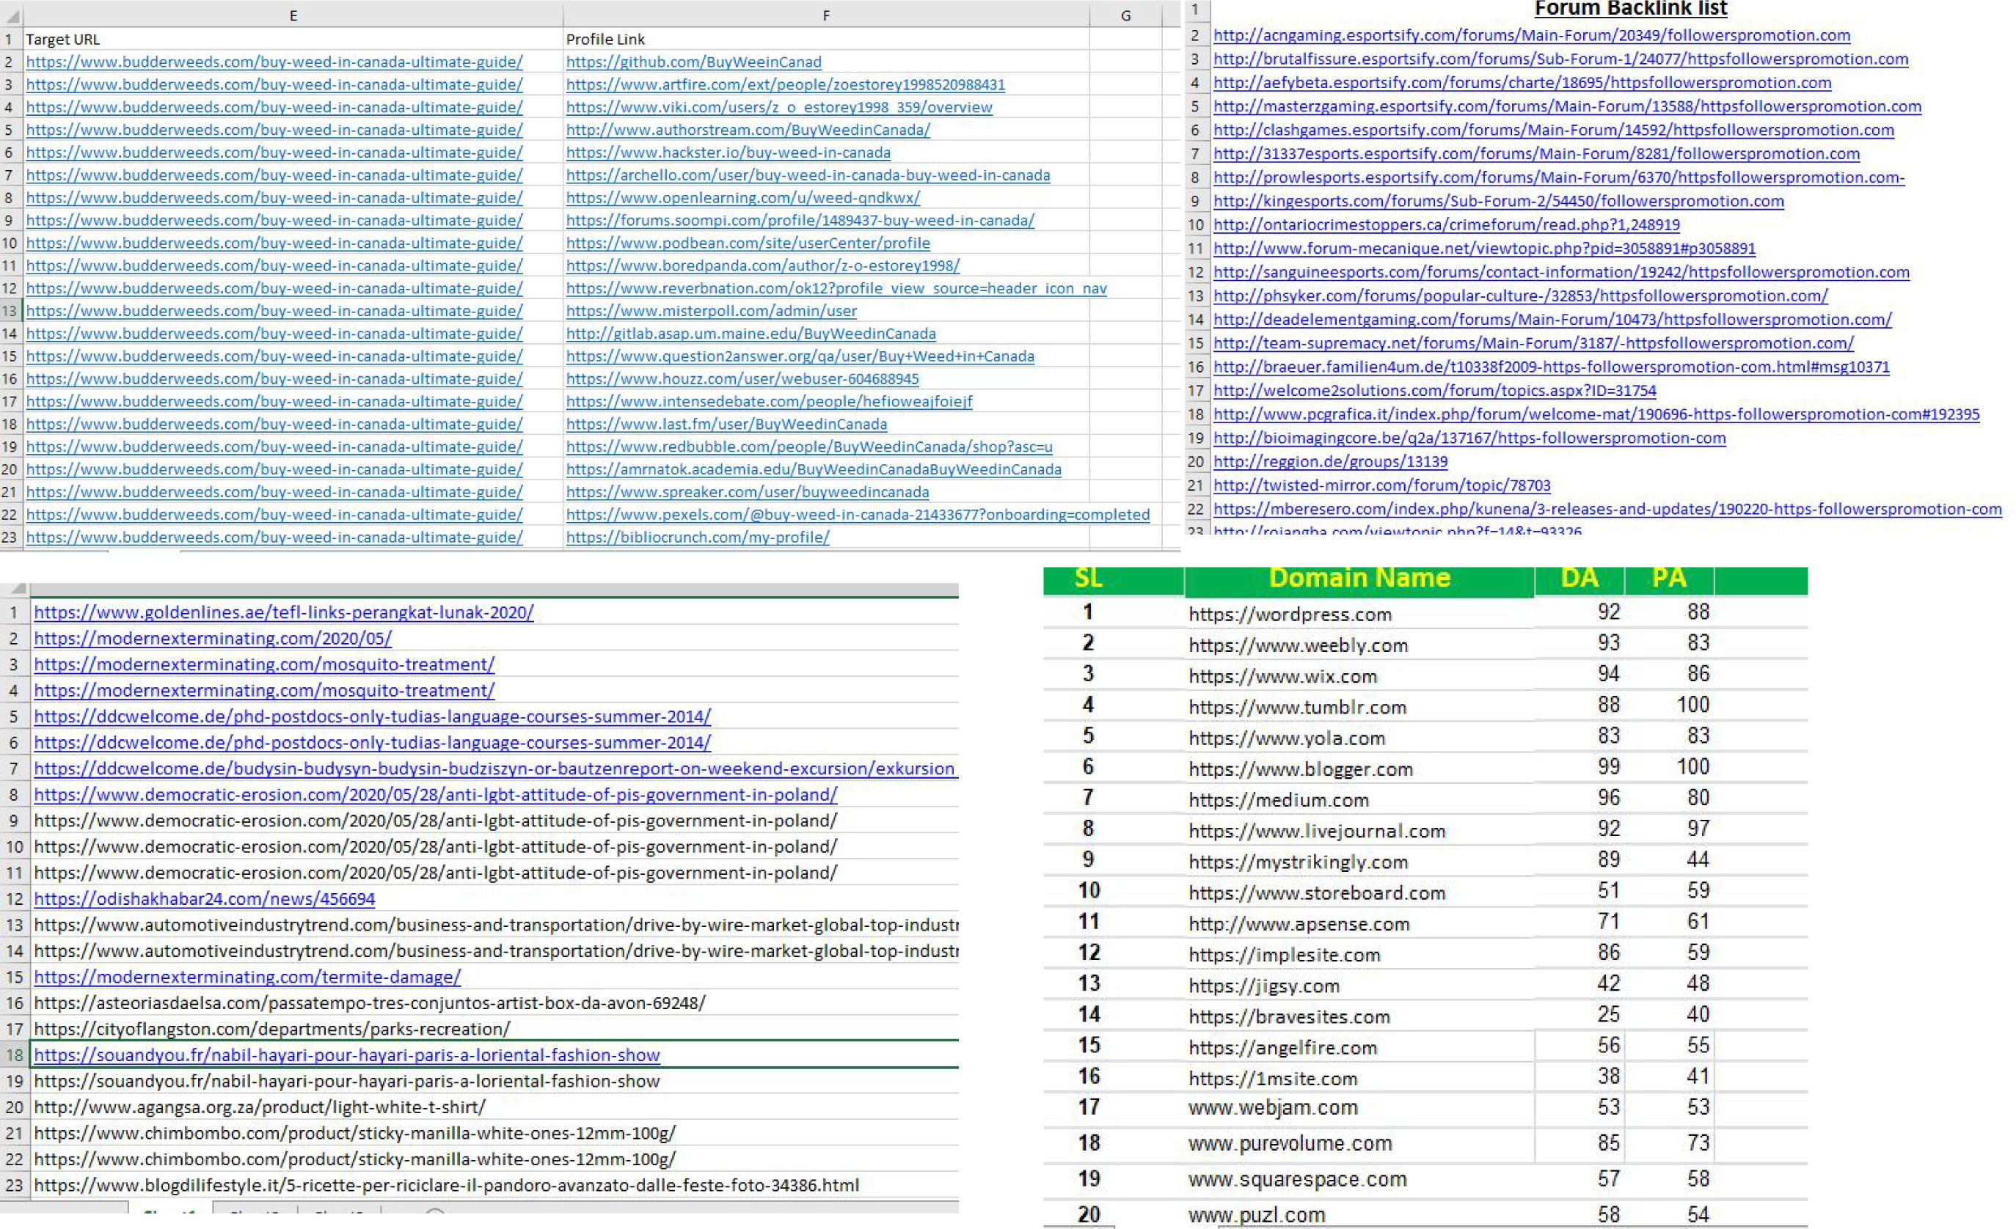Click the green Domain Name header cell
The height and width of the screenshot is (1229, 2016).
click(x=1358, y=578)
